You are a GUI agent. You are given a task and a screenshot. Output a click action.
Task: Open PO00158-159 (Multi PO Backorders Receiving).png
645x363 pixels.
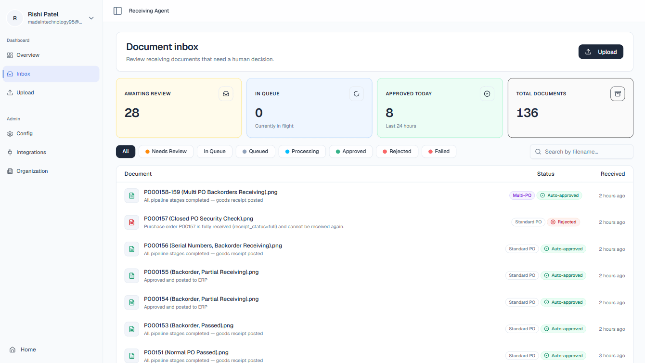pos(210,192)
